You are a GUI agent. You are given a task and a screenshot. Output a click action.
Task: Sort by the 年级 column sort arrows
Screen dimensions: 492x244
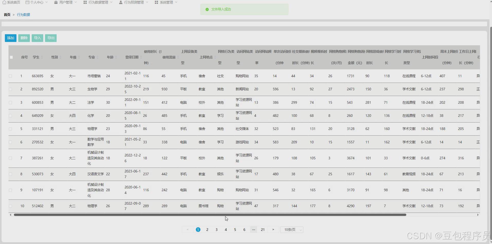pos(79,57)
